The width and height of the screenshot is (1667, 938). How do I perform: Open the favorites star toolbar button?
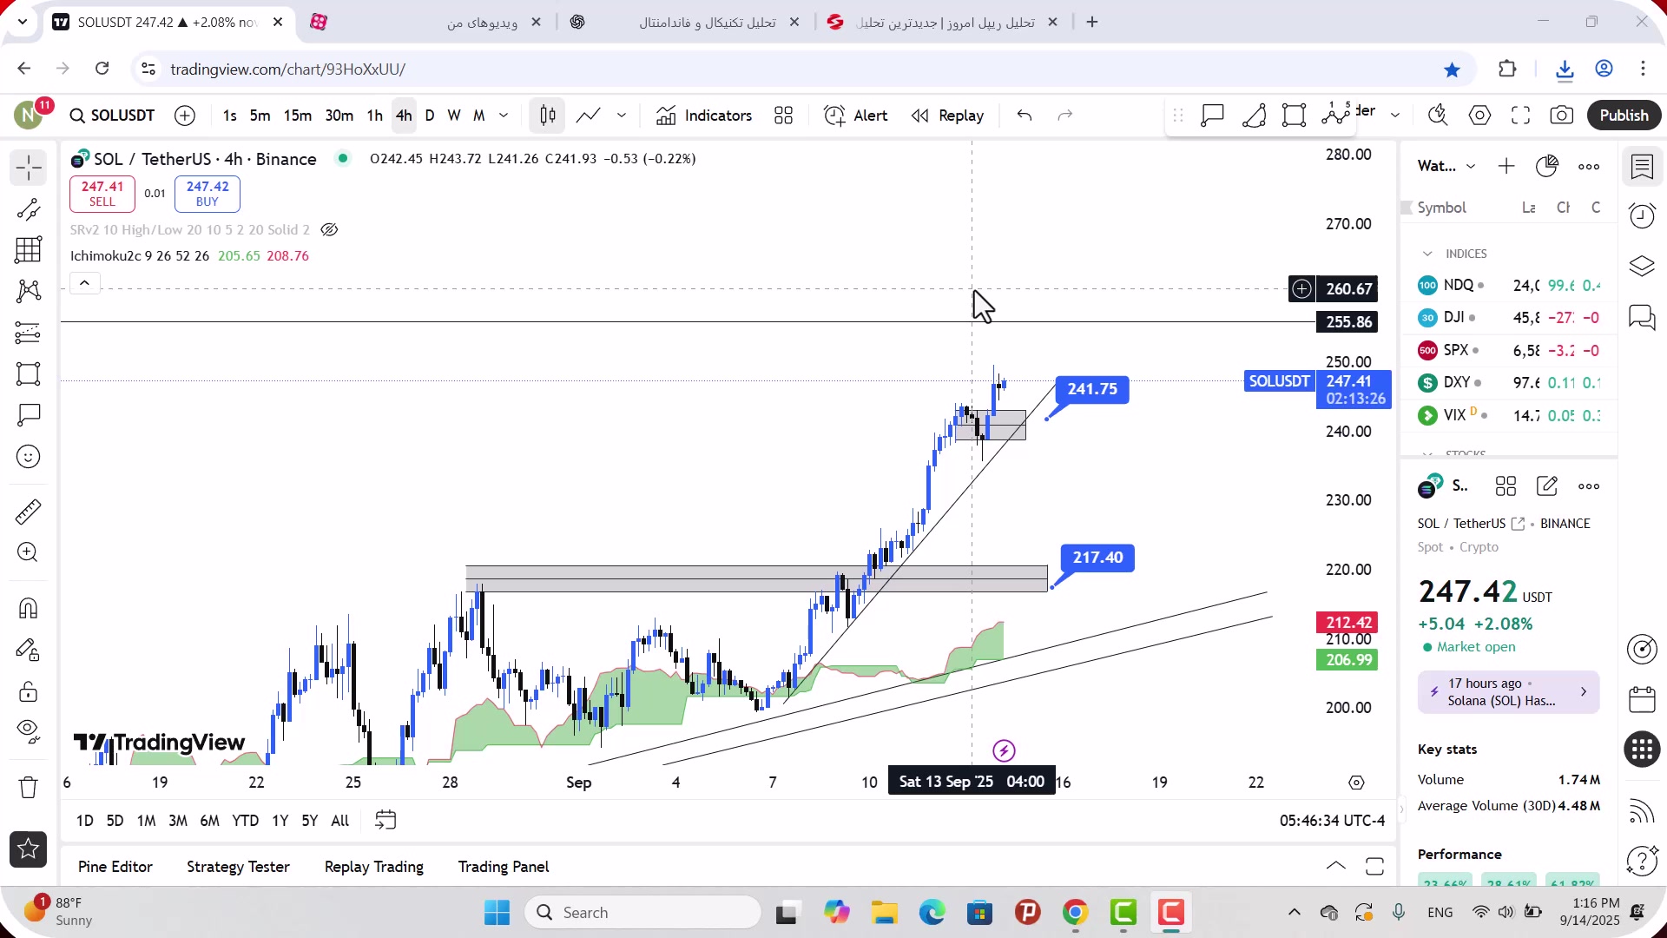click(28, 849)
